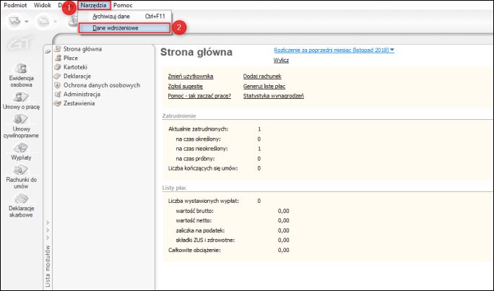The height and width of the screenshot is (291, 494).
Task: Click 'Liczba wystawionych wypłat:' text
Action: [x=204, y=201]
